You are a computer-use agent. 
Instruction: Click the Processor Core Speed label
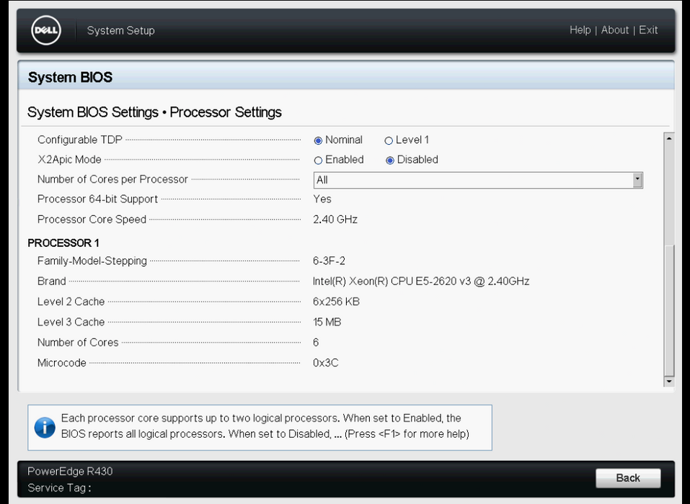click(92, 220)
